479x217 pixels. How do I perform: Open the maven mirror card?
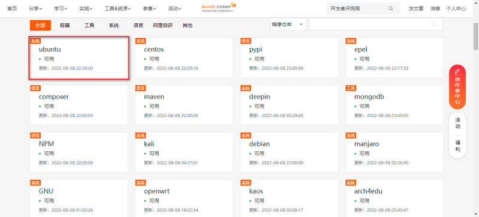(x=184, y=105)
